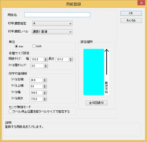Image resolution: width=147 pixels, height=142 pixels.
Task: Click the cyan label preview area
Action: [x=94, y=72]
